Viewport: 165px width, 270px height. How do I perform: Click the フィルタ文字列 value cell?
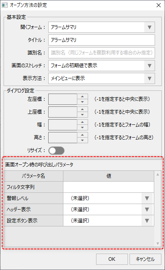point(108,187)
